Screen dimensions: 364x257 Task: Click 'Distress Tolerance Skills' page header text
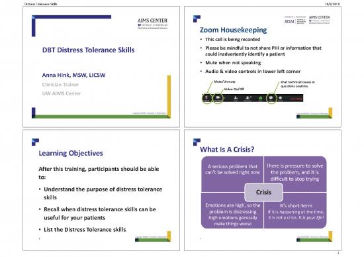pyautogui.click(x=40, y=4)
